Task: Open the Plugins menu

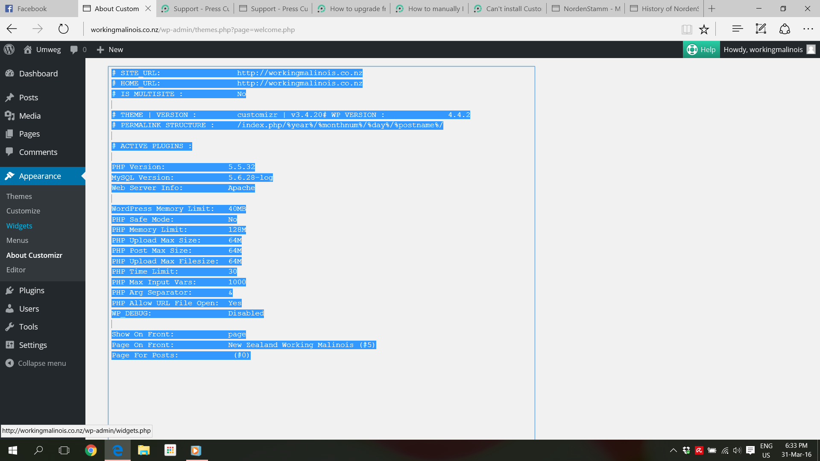Action: click(x=32, y=290)
